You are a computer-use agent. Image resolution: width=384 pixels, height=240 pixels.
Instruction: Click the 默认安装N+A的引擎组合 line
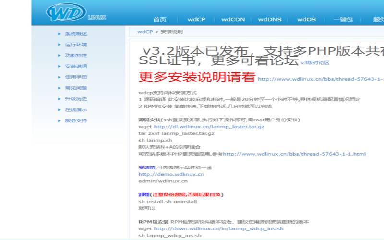pyautogui.click(x=169, y=147)
